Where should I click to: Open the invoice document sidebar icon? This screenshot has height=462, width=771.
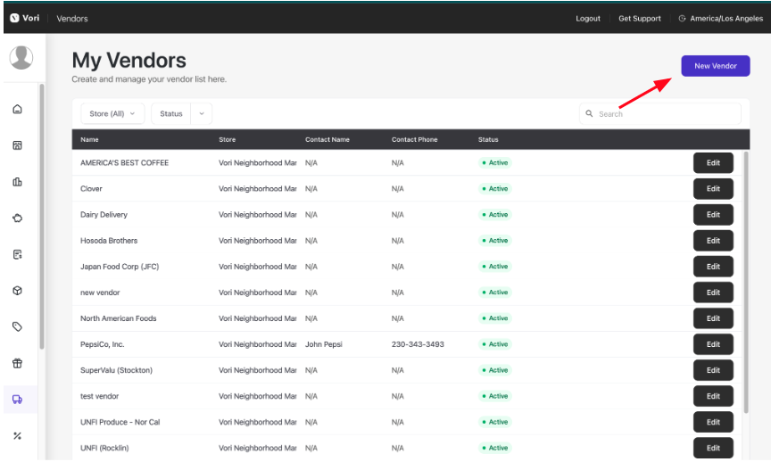[x=17, y=254]
